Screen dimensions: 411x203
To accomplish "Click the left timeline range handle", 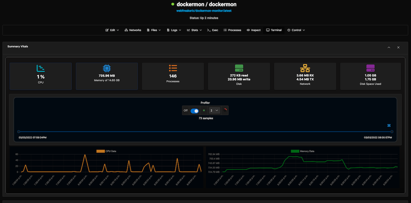I will [19, 132].
